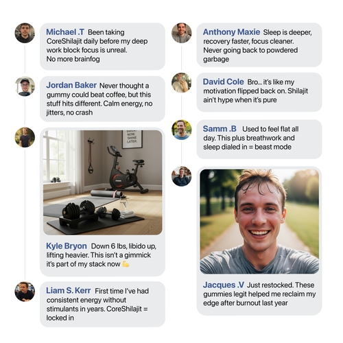Image resolution: width=343 pixels, height=343 pixels.
Task: Open David Cole's profile avatar
Action: 182,83
